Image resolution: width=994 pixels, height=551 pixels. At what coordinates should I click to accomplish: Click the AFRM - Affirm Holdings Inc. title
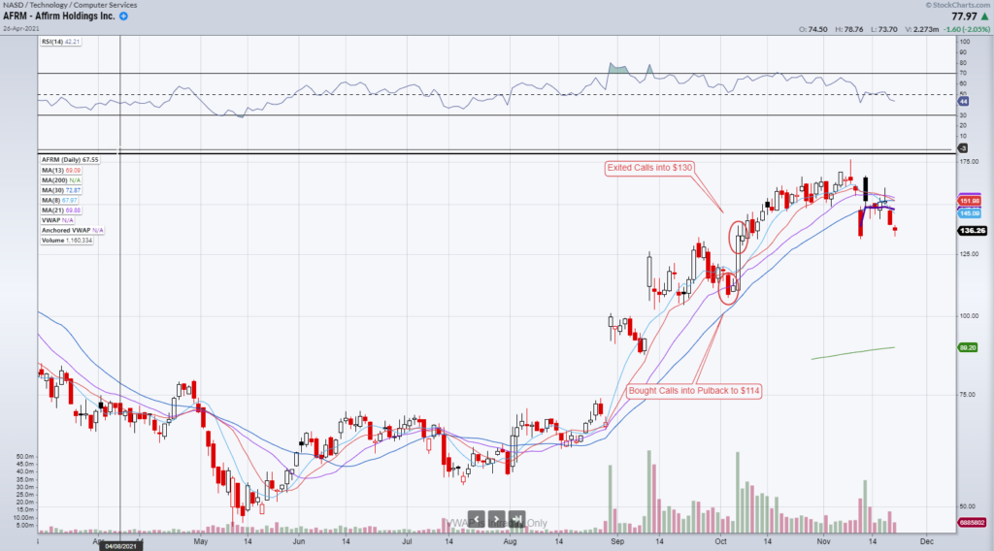click(59, 16)
